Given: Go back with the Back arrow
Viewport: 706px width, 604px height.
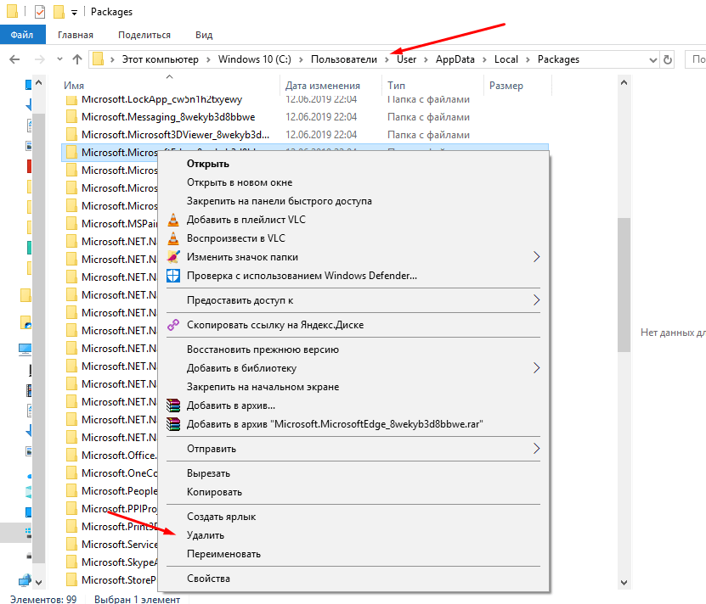Looking at the screenshot, I should (14, 59).
